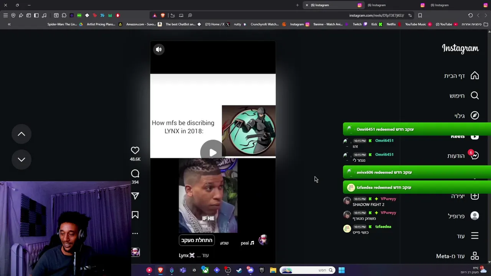Open Epic Games launcher from the taskbar

(x=262, y=270)
